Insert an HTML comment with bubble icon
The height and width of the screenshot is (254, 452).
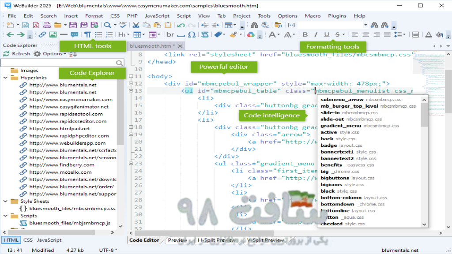[x=74, y=35]
